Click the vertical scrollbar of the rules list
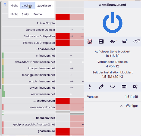The width and height of the screenshot is (141, 136). [x=1, y=45]
